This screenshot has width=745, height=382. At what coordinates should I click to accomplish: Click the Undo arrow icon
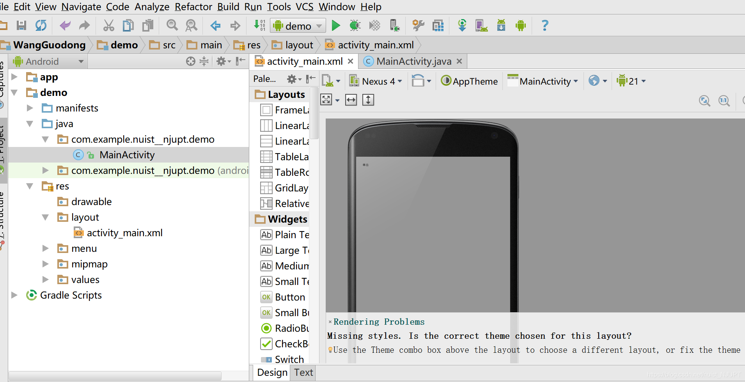pos(65,26)
